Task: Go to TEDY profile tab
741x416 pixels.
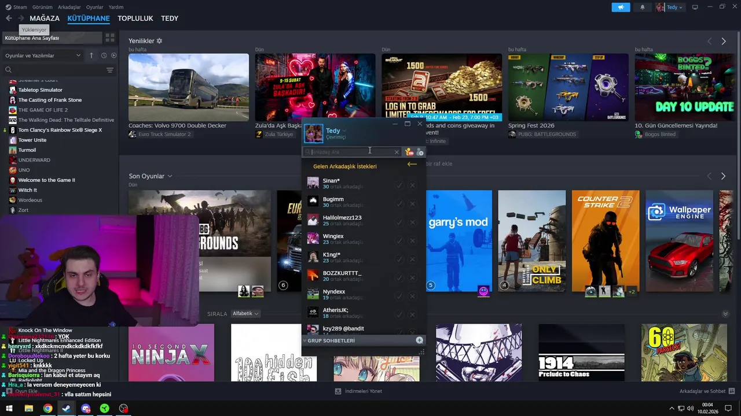Action: tap(170, 18)
